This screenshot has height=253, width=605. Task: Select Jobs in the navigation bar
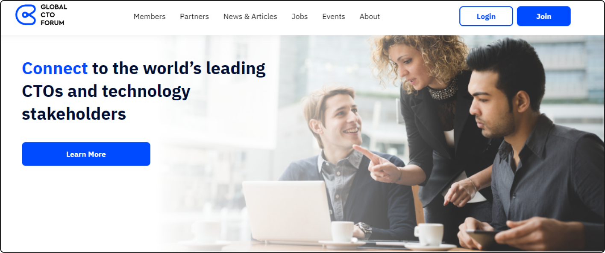coord(300,16)
